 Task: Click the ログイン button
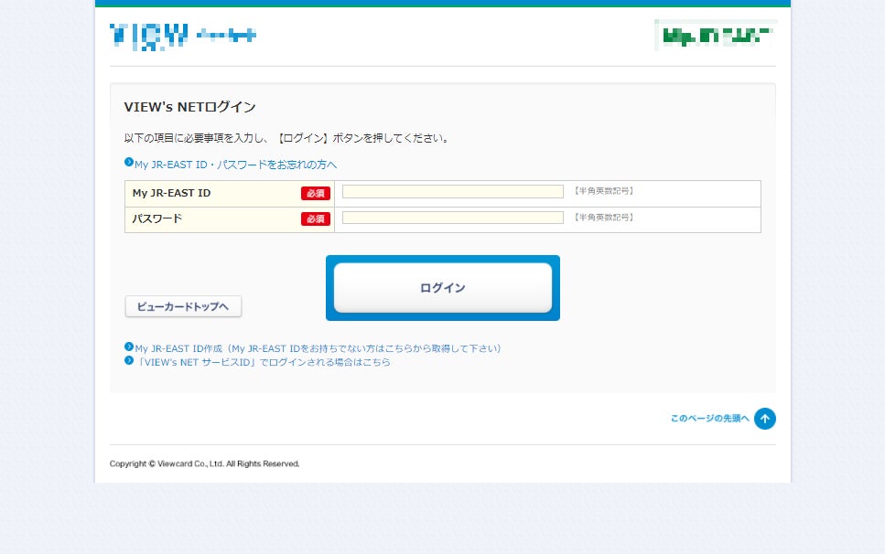pos(443,288)
